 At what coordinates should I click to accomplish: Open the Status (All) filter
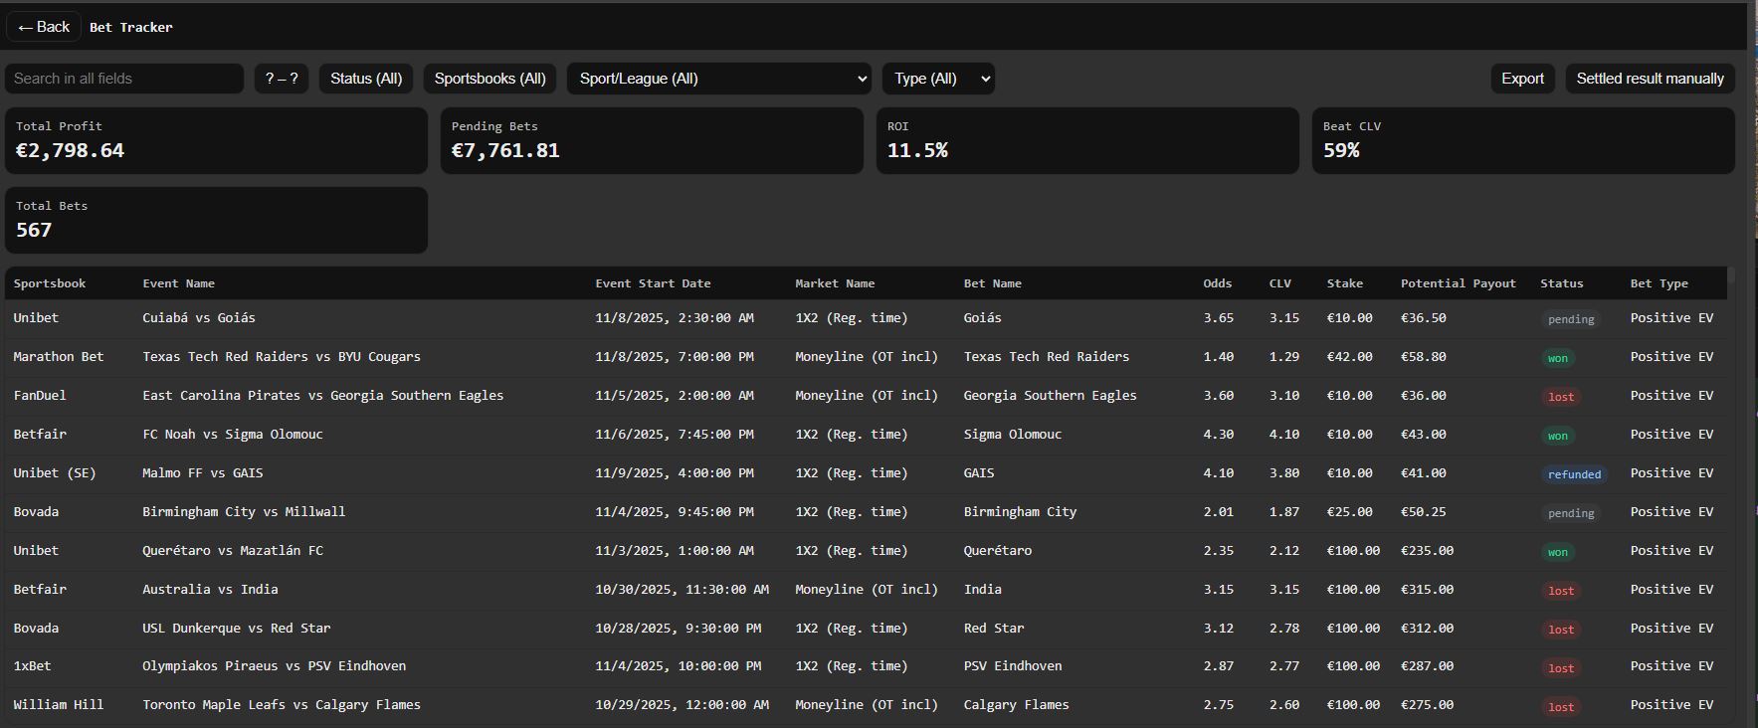(x=366, y=79)
